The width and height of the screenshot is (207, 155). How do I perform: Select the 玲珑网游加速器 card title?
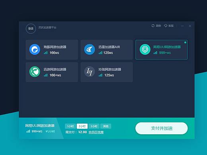point(110,69)
